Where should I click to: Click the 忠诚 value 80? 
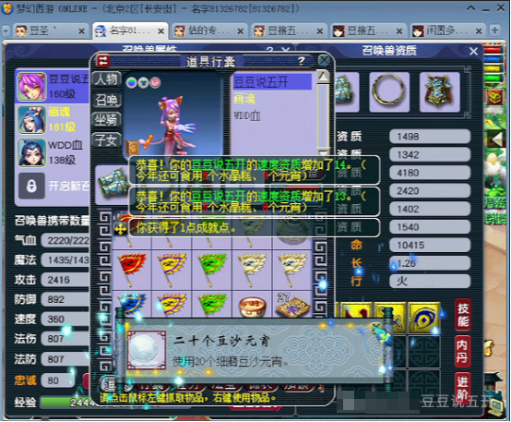click(58, 380)
